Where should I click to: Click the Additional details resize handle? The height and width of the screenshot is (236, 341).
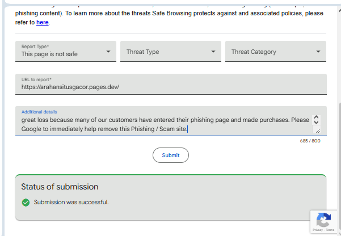click(317, 130)
